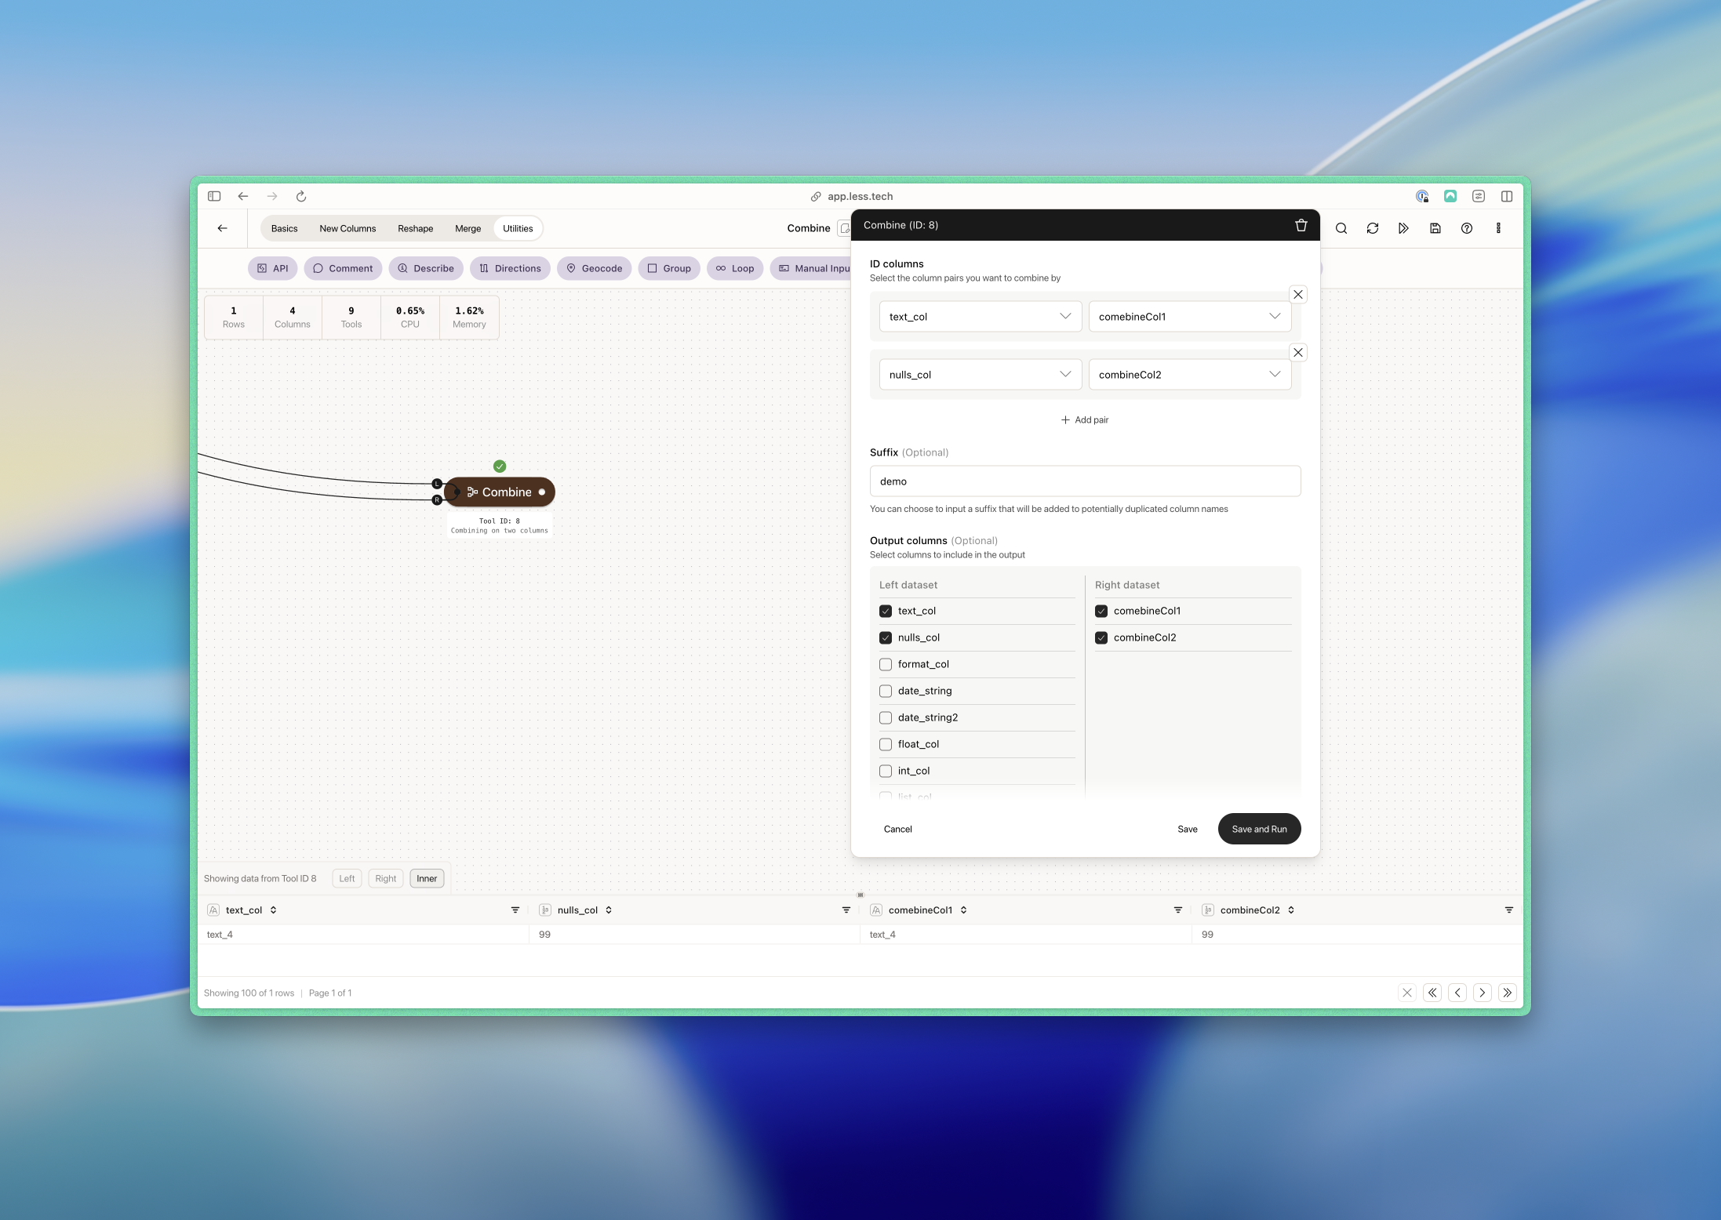Image resolution: width=1721 pixels, height=1220 pixels.
Task: Click the Suffix input field
Action: click(1085, 481)
